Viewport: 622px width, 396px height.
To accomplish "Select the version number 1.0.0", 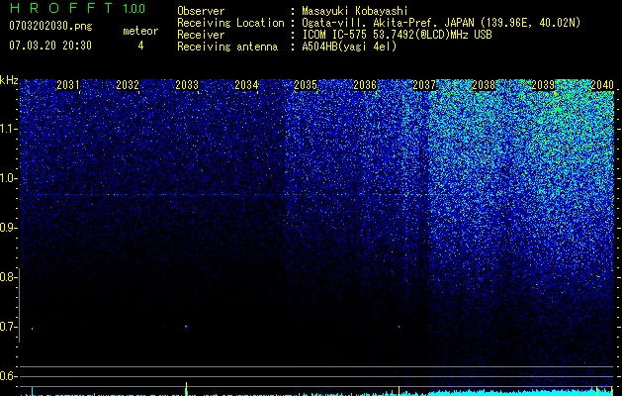I will [x=134, y=9].
